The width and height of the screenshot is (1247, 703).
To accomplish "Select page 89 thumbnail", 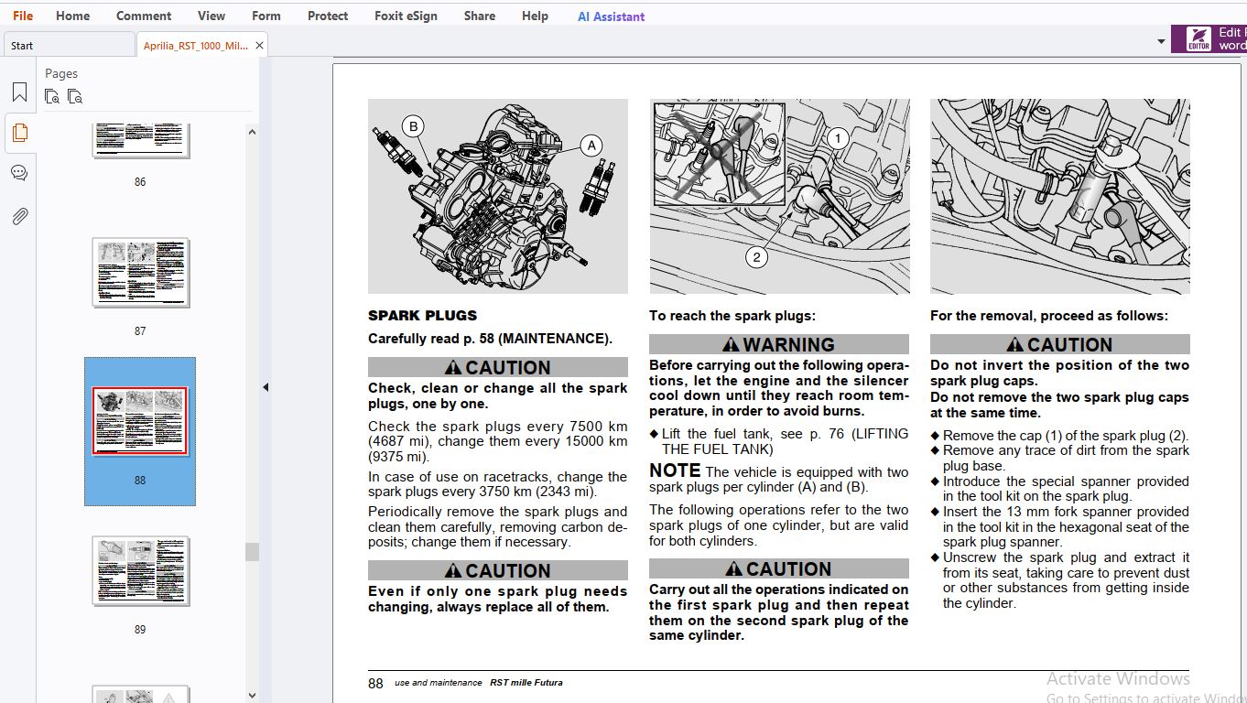I will (x=140, y=571).
